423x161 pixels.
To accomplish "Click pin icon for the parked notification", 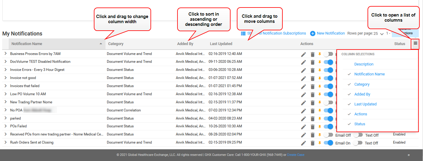I will 320,119.
